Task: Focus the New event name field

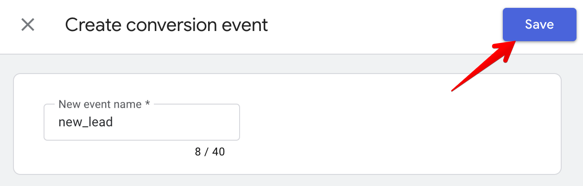Action: [141, 122]
